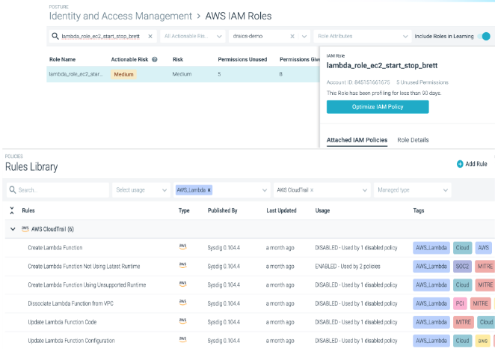This screenshot has width=495, height=349.
Task: Toggle Include Roles in Learning switch
Action: coord(484,37)
